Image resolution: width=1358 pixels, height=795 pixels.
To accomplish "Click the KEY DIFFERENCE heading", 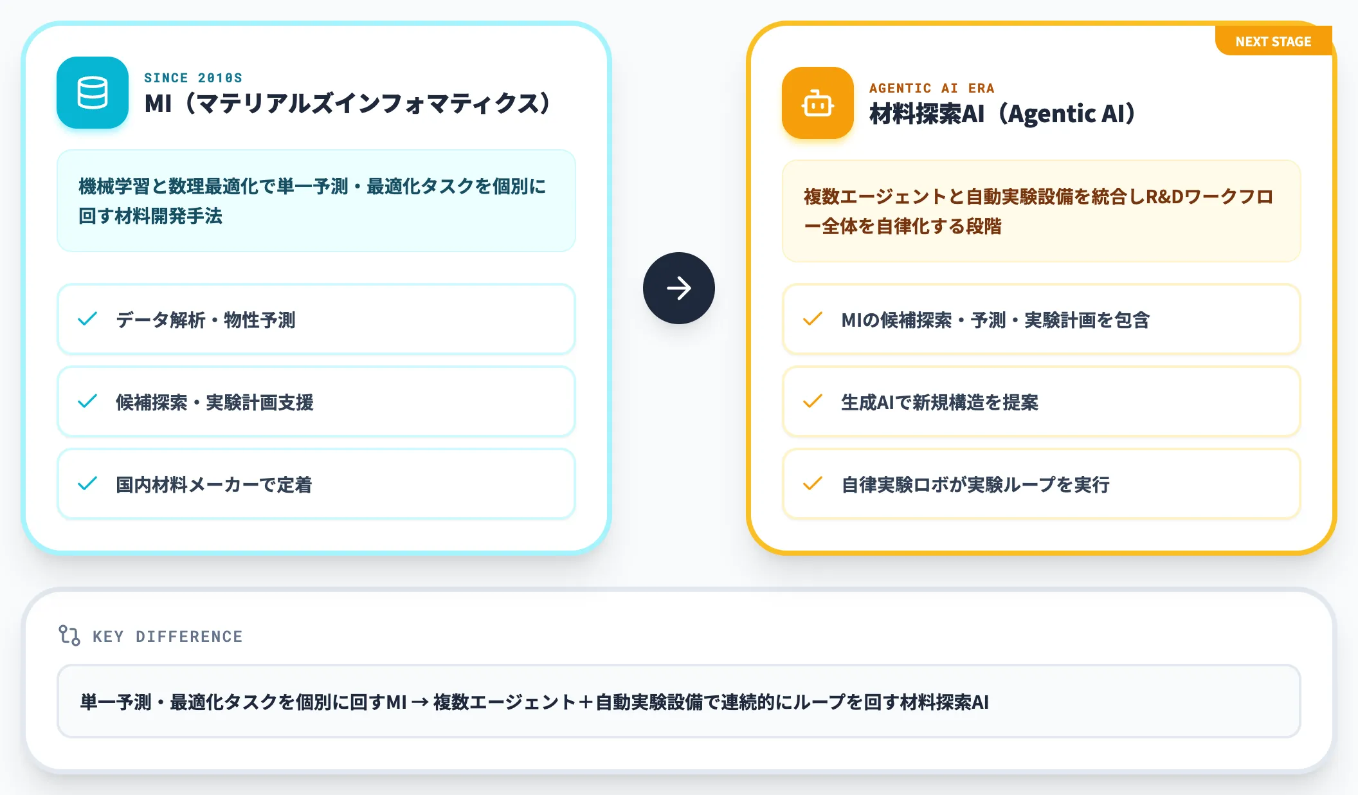I will [167, 636].
